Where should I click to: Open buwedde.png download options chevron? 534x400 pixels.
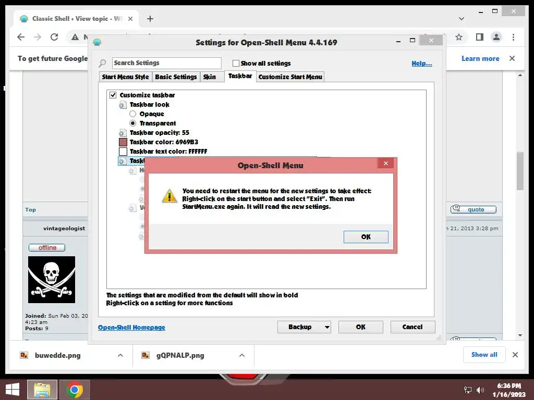click(120, 355)
